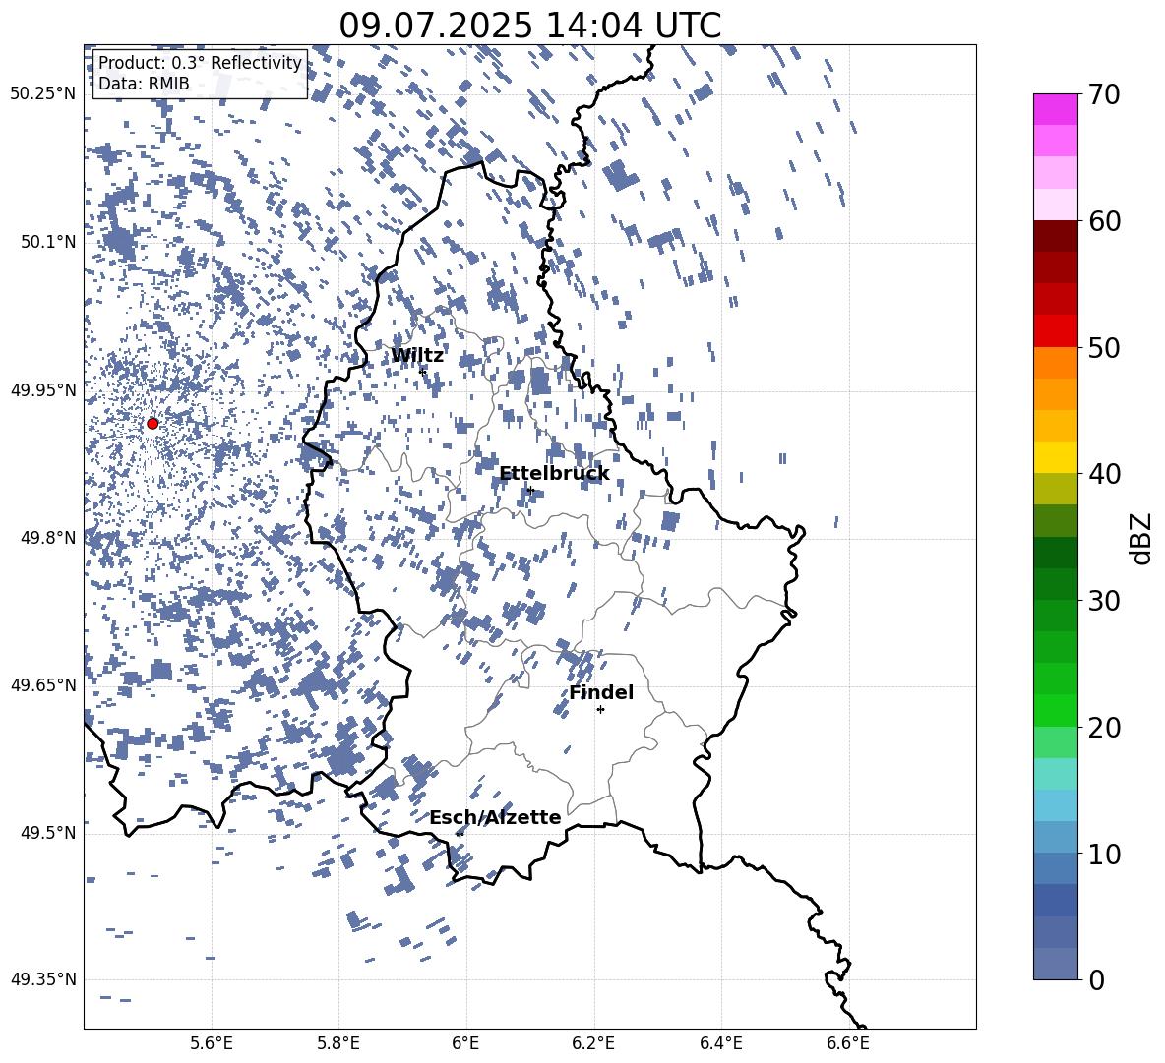
Task: Click the 49.35°N latitude label
Action: 43,979
